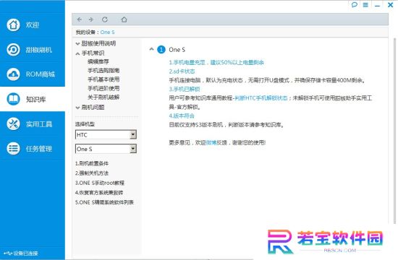
Task: Click the vertical scrollbar of content pane
Action: click(x=394, y=131)
